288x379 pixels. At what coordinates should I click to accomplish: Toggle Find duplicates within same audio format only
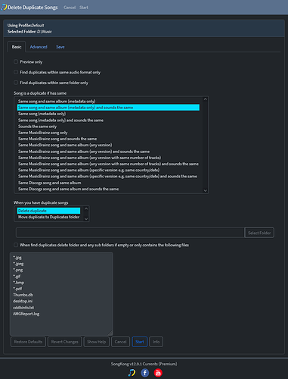pyautogui.click(x=16, y=72)
